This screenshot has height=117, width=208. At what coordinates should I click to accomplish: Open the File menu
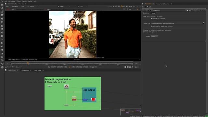click(2, 1)
